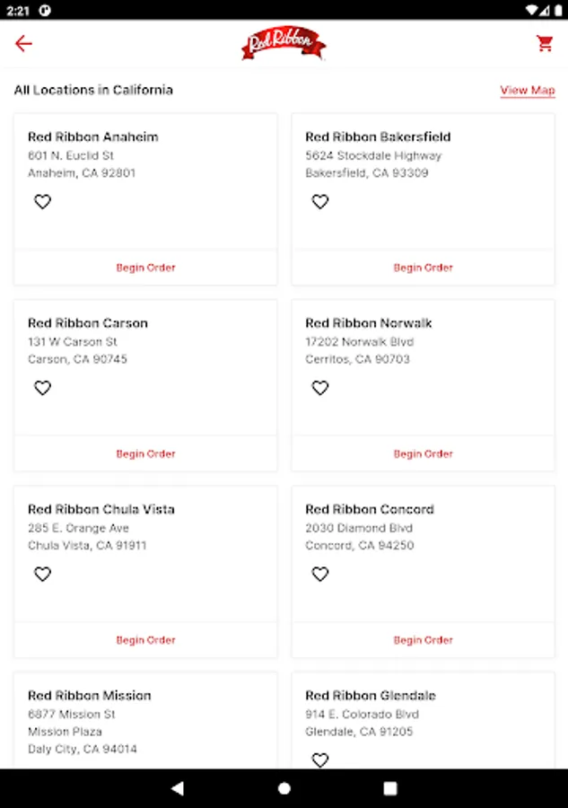Mark Red Ribbon Norwalk as favorite
Viewport: 568px width, 808px height.
point(320,388)
